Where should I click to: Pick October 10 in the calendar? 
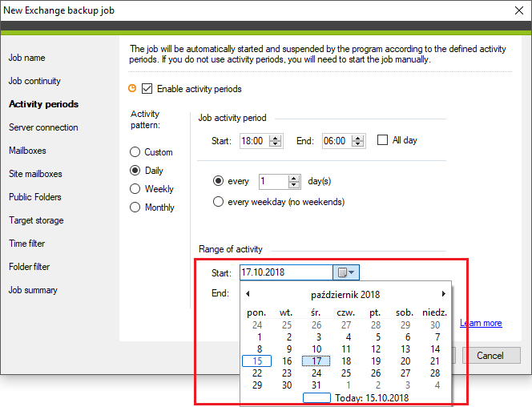coord(316,349)
